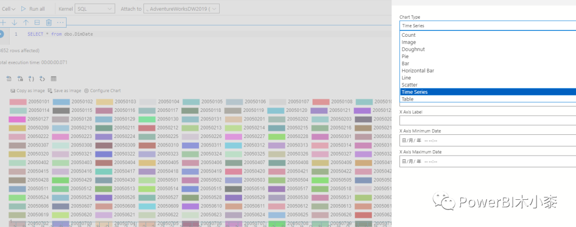This screenshot has height=227, width=576.
Task: Move cell up with up arrow icon
Action: tap(26, 22)
